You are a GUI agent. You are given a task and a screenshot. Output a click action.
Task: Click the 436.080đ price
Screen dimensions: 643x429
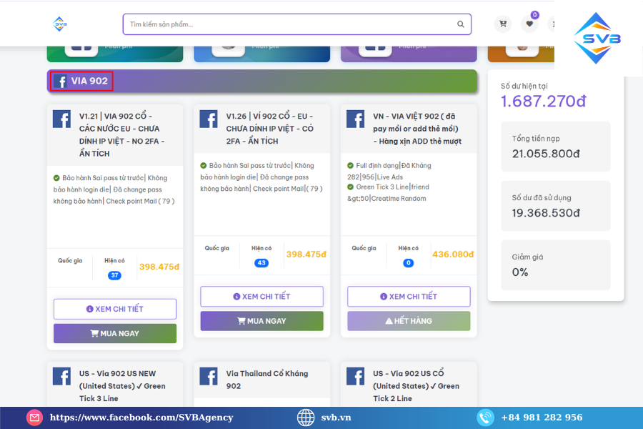[x=453, y=255]
